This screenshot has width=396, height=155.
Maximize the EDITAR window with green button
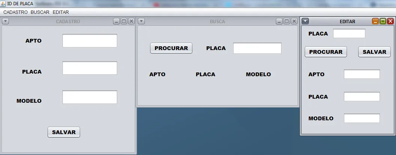(x=383, y=21)
